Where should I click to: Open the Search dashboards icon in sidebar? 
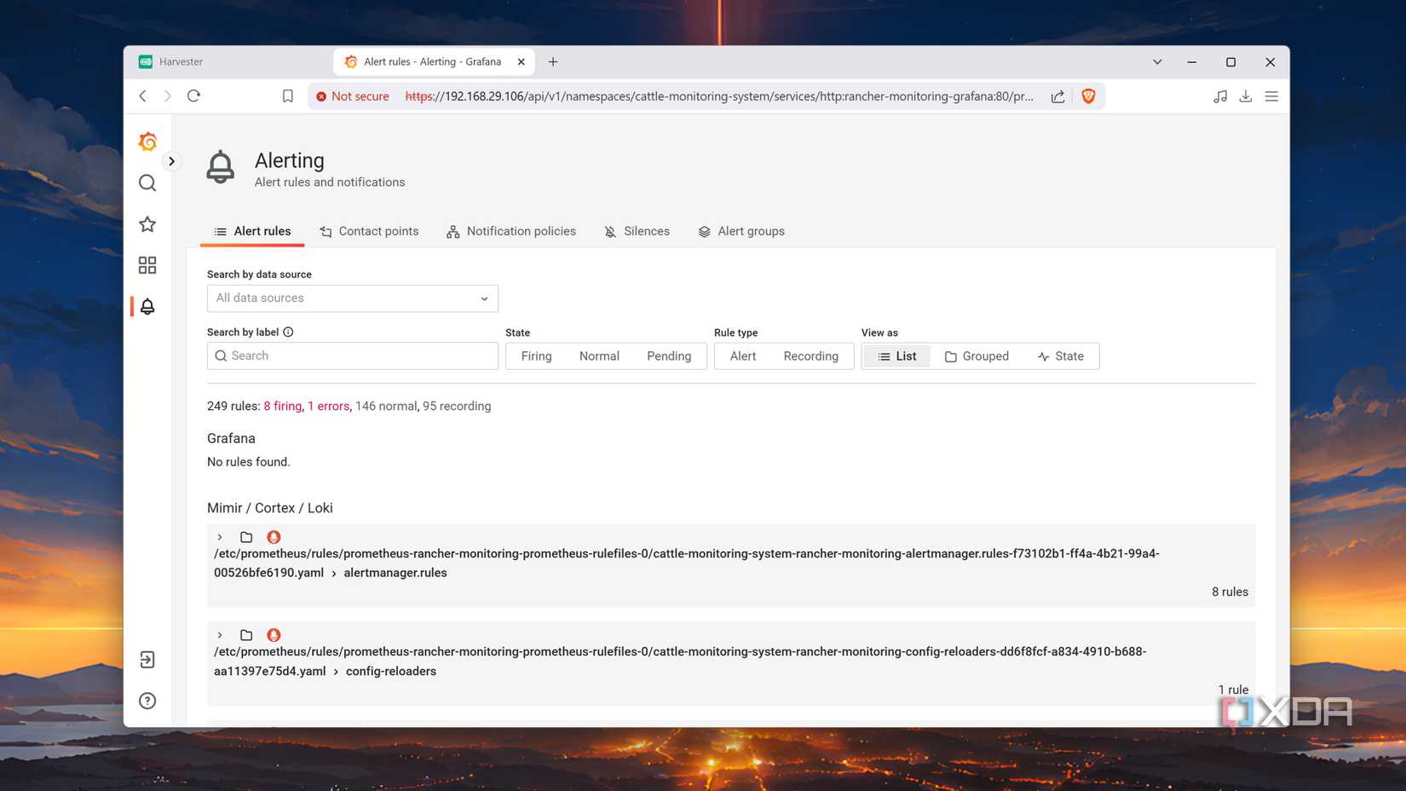click(147, 183)
